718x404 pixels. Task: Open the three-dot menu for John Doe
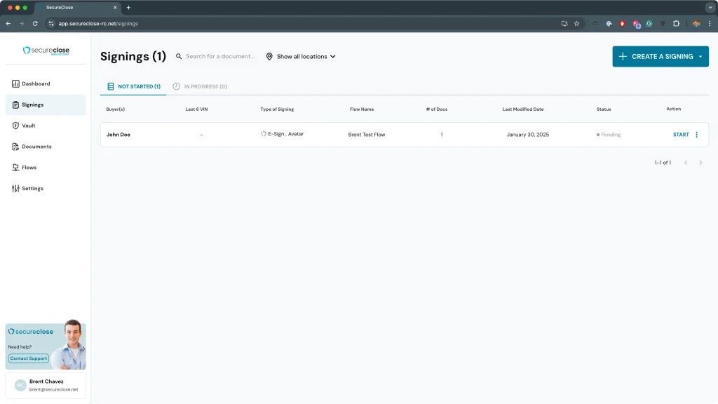pos(696,135)
